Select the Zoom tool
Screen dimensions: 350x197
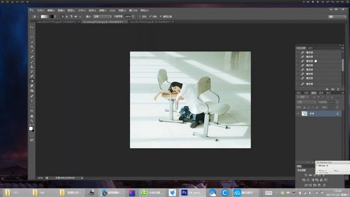pos(32,121)
